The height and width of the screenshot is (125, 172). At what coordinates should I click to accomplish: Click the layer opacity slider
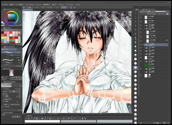160,12
